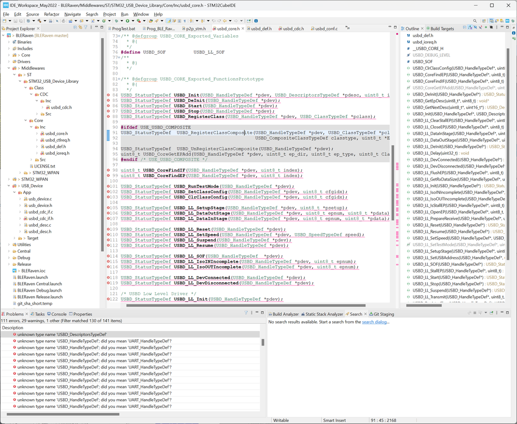Screen dimensions: 517x424
Task: Toggle C/C++ perspective button
Action: click(491, 21)
